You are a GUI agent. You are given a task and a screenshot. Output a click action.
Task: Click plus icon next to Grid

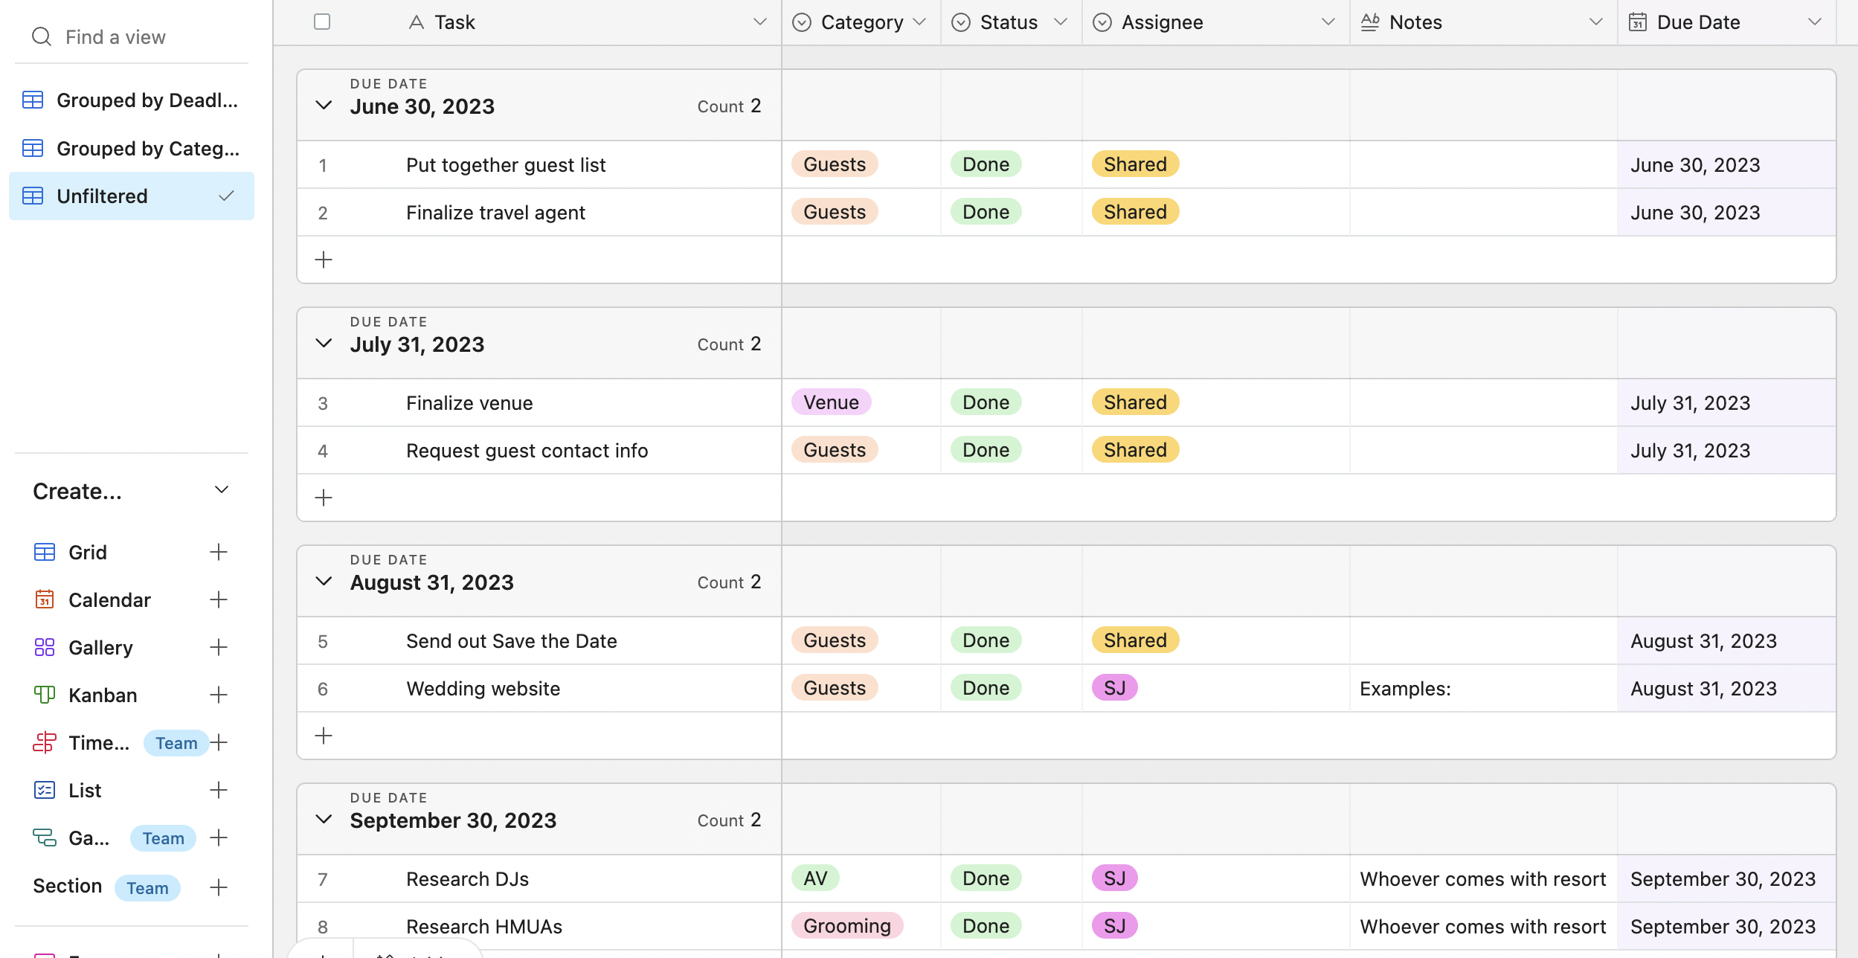(218, 552)
